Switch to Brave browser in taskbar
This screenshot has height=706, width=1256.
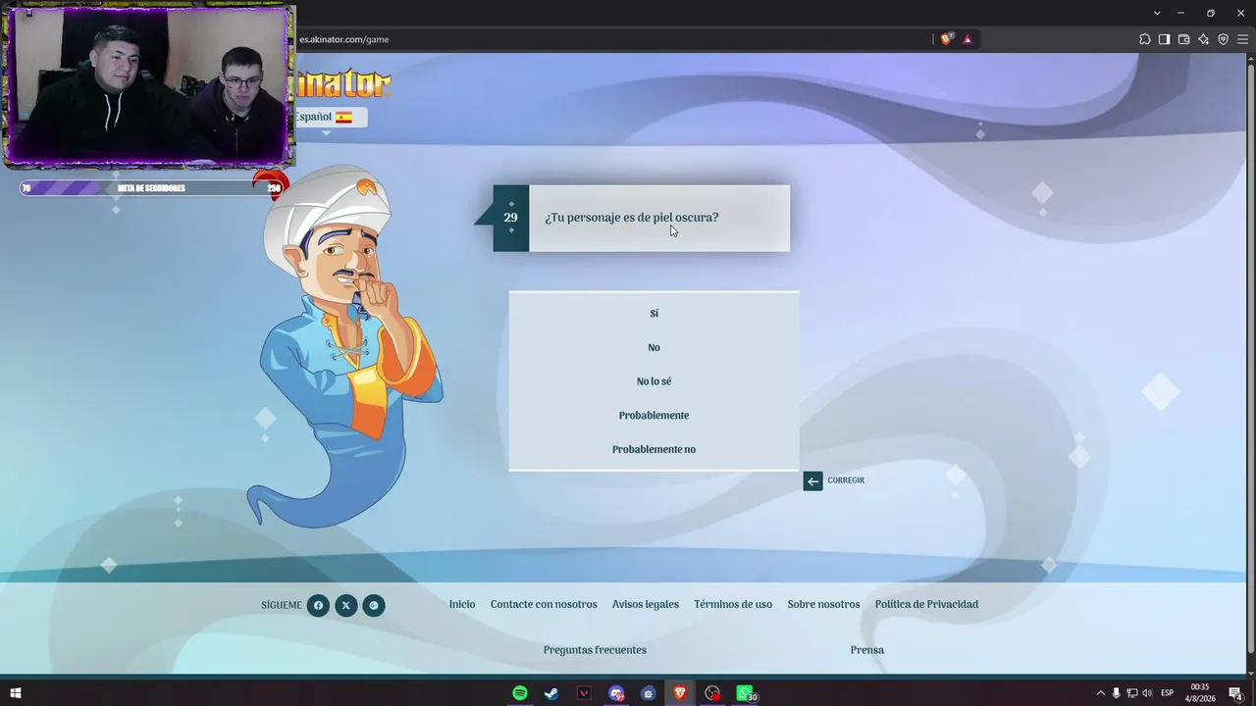[x=680, y=693]
